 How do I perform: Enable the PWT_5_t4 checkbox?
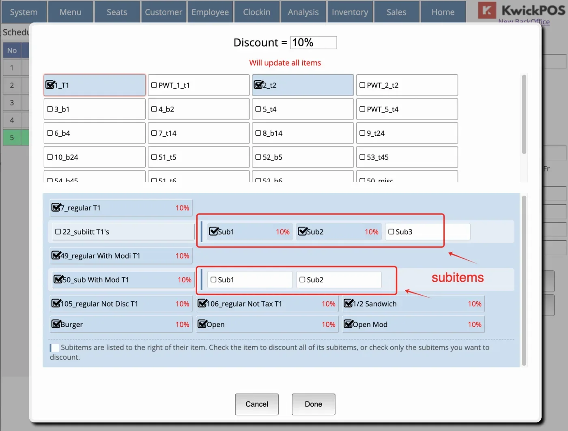tap(362, 109)
